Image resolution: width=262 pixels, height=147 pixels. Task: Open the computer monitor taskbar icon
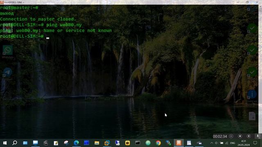(x=35, y=143)
